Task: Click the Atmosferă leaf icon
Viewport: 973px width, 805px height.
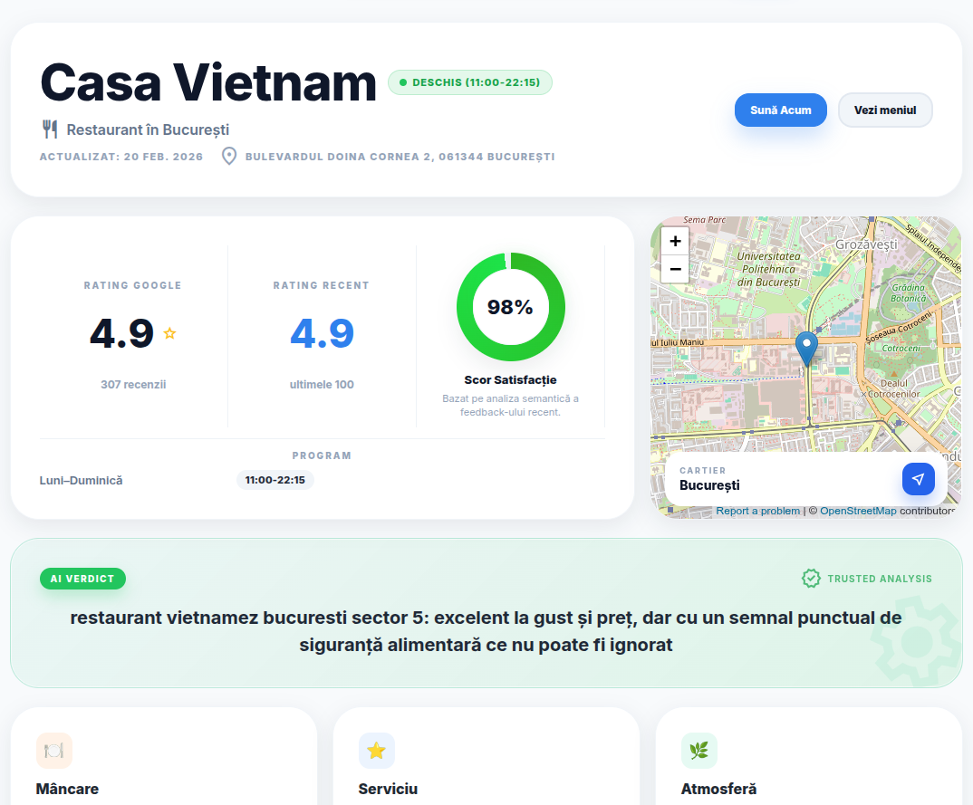Action: point(699,751)
